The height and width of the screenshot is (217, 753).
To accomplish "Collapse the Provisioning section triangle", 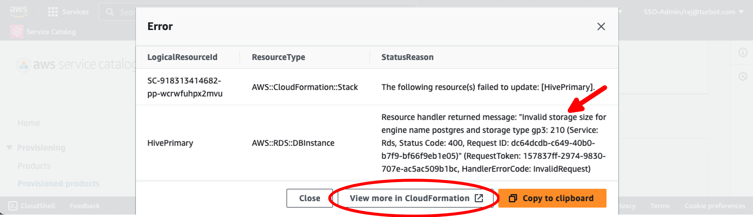I will [9, 147].
